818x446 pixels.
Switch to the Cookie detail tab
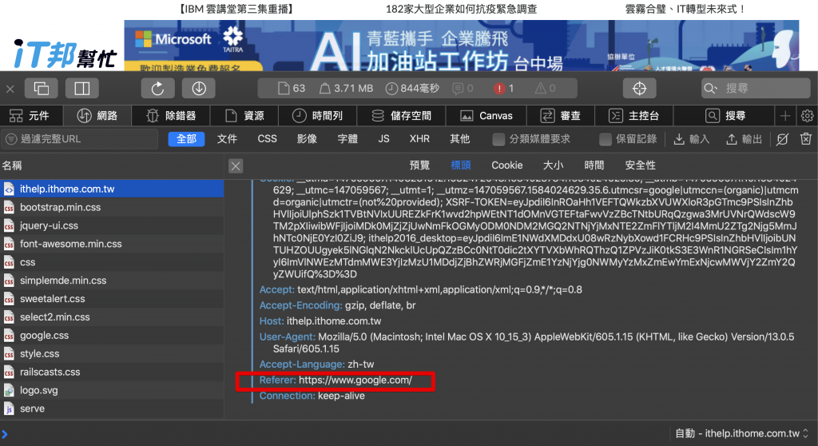point(506,165)
